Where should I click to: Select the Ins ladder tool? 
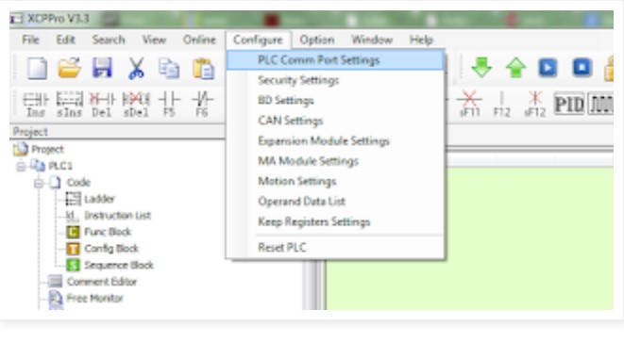(x=36, y=105)
